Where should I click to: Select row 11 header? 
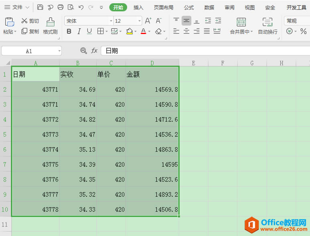point(6,224)
